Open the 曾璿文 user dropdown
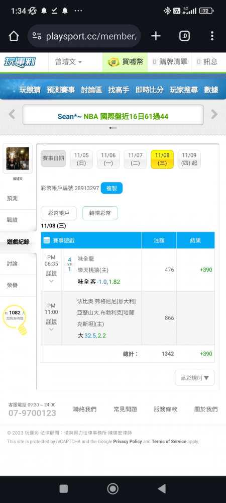226x503 pixels. (x=68, y=62)
